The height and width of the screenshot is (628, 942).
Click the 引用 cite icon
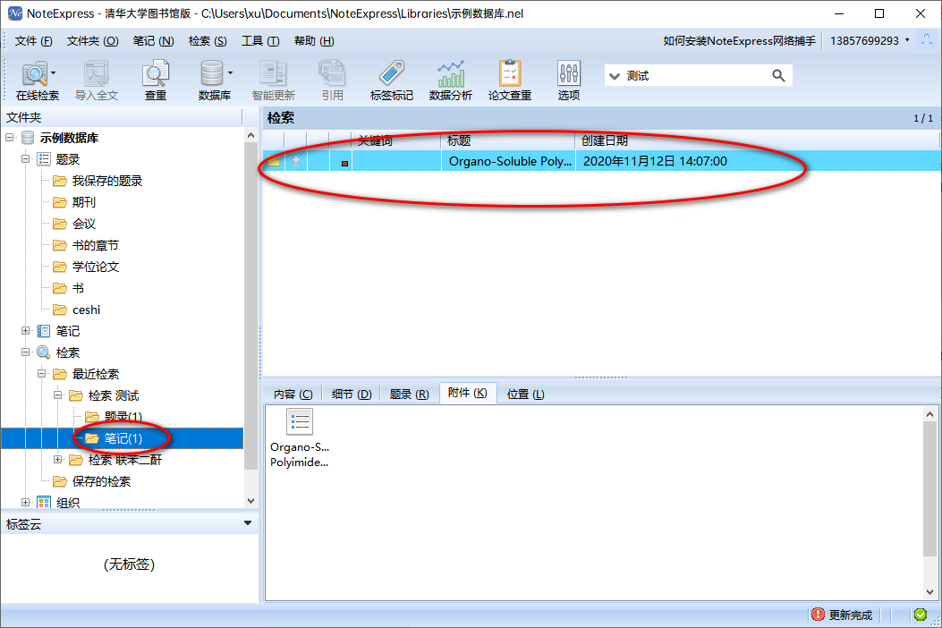332,81
